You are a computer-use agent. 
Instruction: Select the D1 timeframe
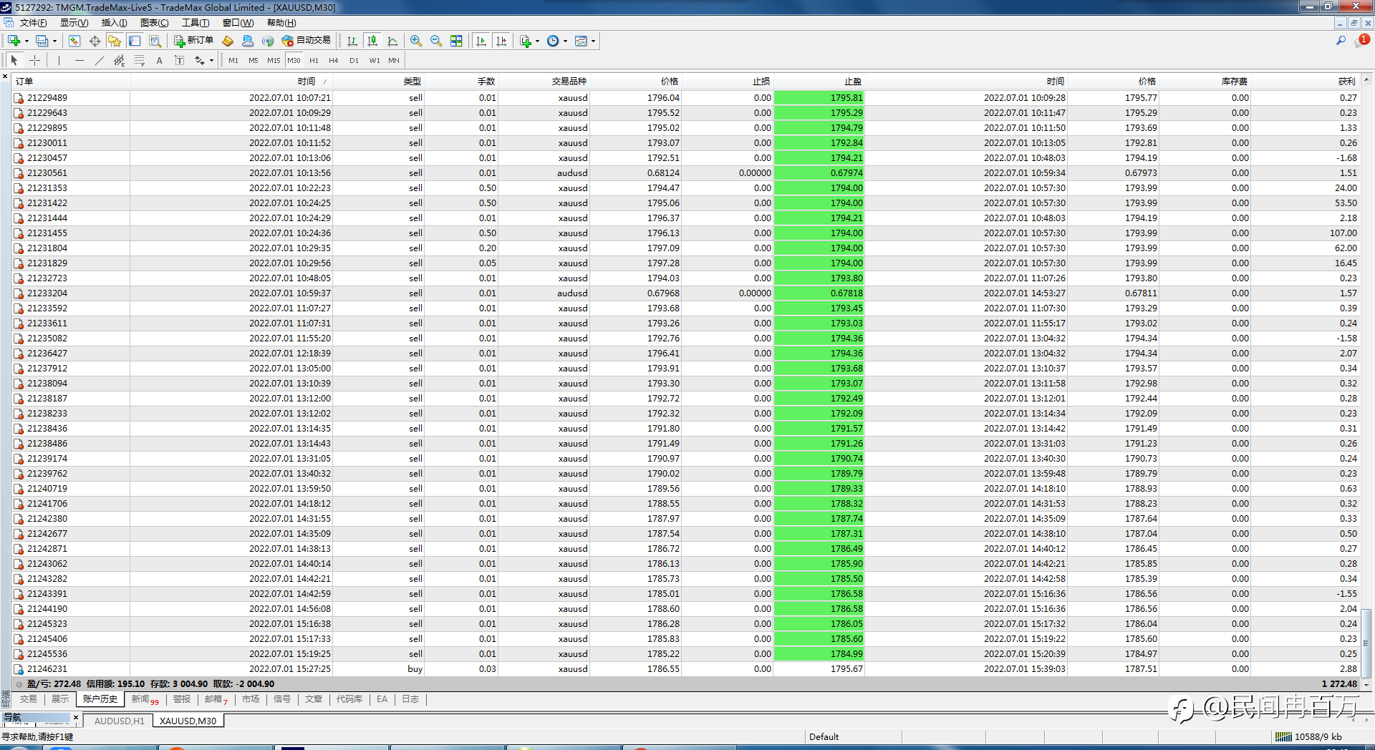pos(354,60)
